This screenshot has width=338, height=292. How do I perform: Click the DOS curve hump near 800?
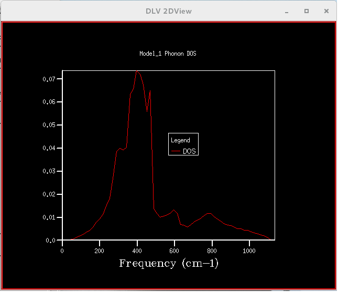pos(209,214)
